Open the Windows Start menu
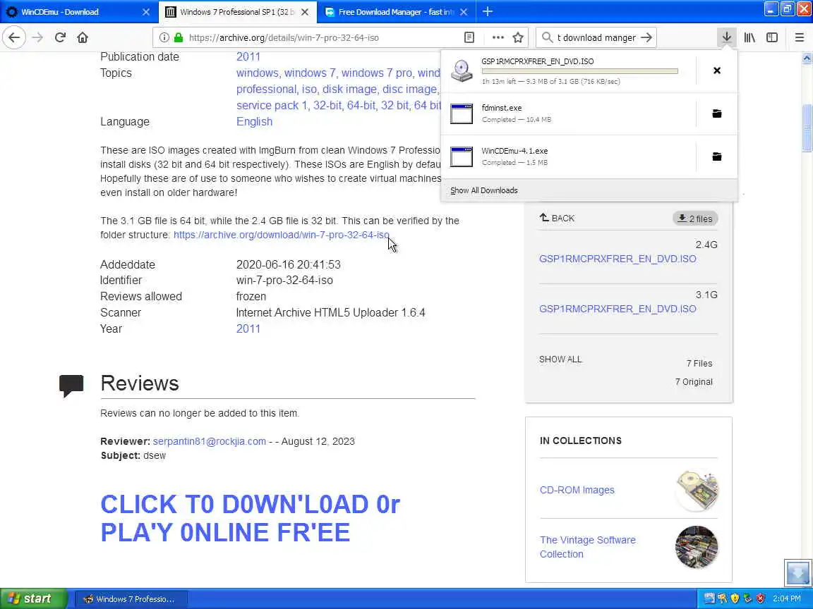This screenshot has height=609, width=813. (33, 598)
